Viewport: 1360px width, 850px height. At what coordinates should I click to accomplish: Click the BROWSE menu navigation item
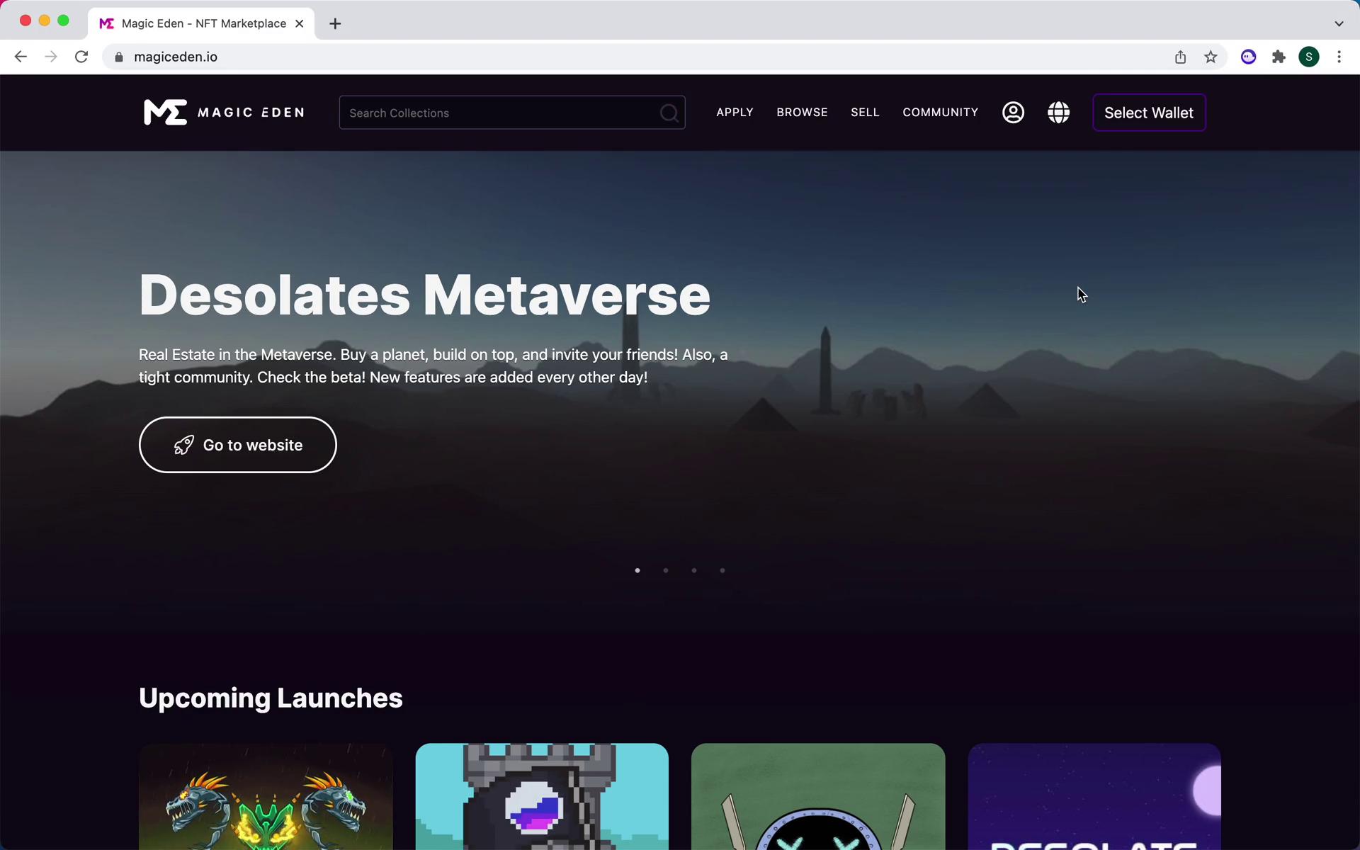(802, 112)
